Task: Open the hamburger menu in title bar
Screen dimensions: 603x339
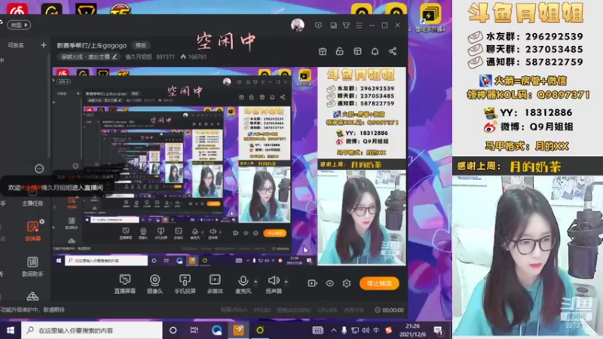Action: pos(360,26)
